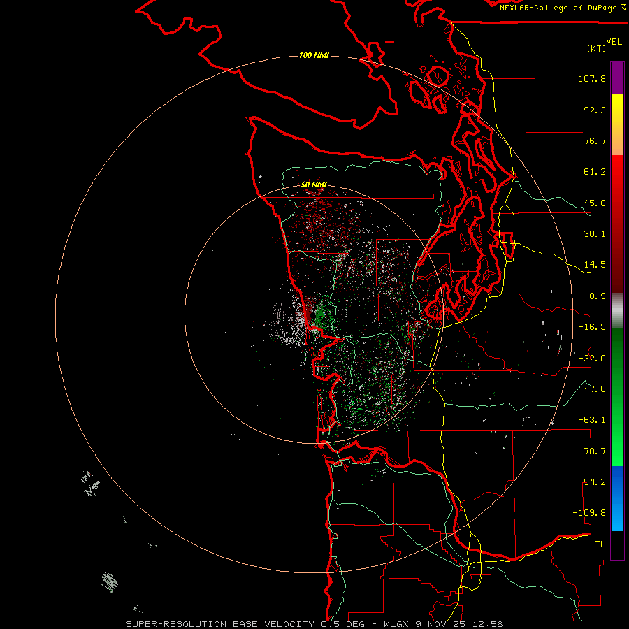Viewport: 629px width, 629px height.
Task: Select the 45.6 legend value
Action: pyautogui.click(x=595, y=203)
